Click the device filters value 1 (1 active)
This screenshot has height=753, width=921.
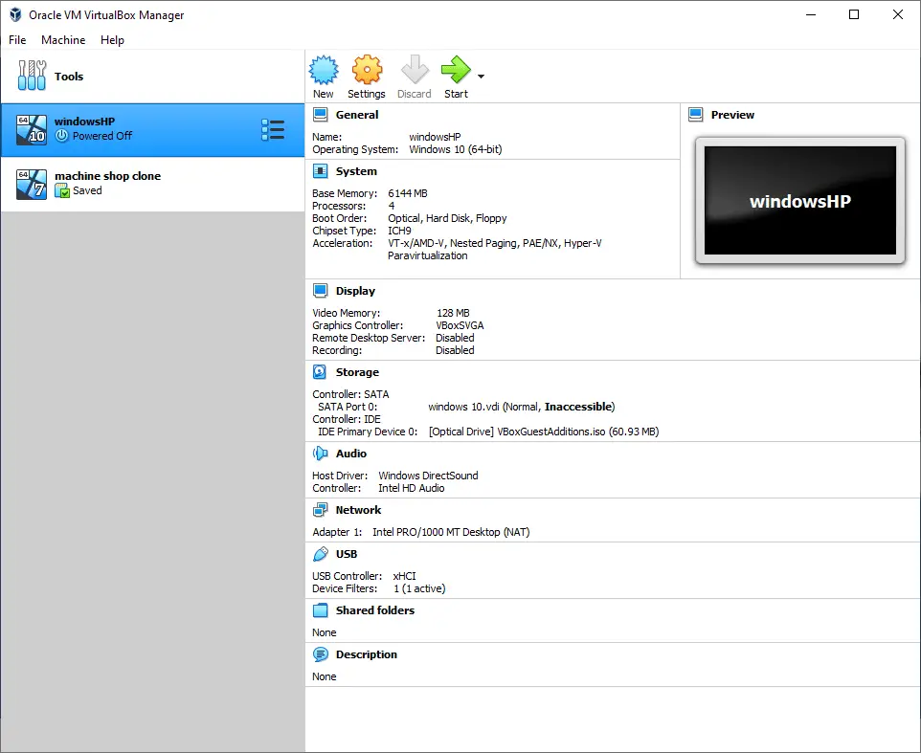pyautogui.click(x=419, y=588)
